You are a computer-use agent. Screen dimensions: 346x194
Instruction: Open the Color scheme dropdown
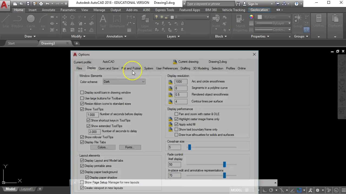(x=143, y=82)
